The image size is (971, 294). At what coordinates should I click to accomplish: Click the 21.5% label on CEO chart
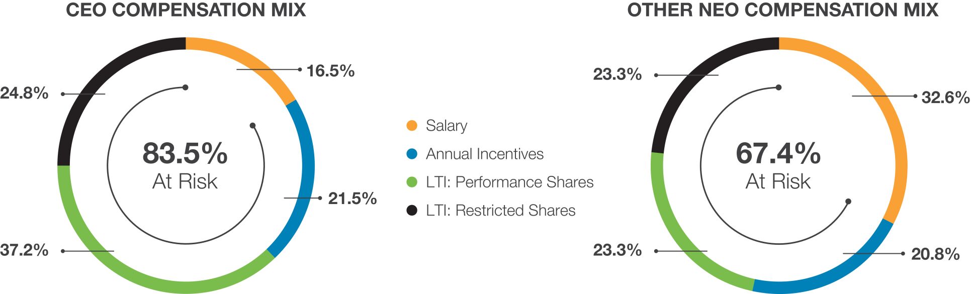click(x=352, y=199)
